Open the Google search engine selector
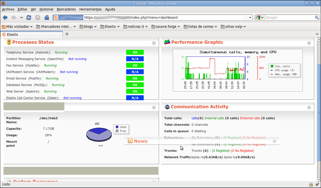The width and height of the screenshot is (321, 188). pyautogui.click(x=260, y=17)
